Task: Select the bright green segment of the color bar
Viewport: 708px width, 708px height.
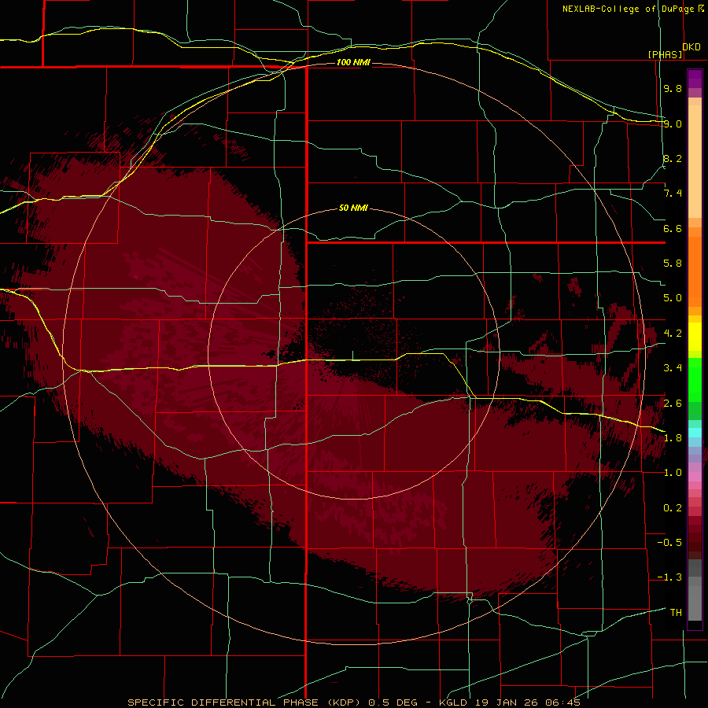Action: click(695, 380)
